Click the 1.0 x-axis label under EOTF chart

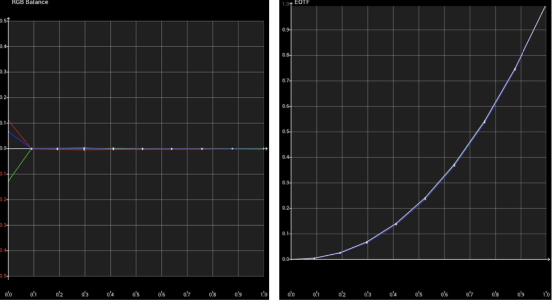click(x=546, y=294)
